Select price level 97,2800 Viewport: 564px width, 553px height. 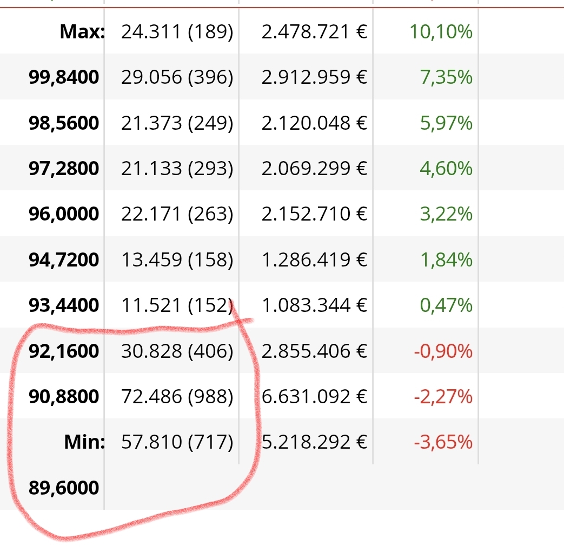(x=64, y=169)
